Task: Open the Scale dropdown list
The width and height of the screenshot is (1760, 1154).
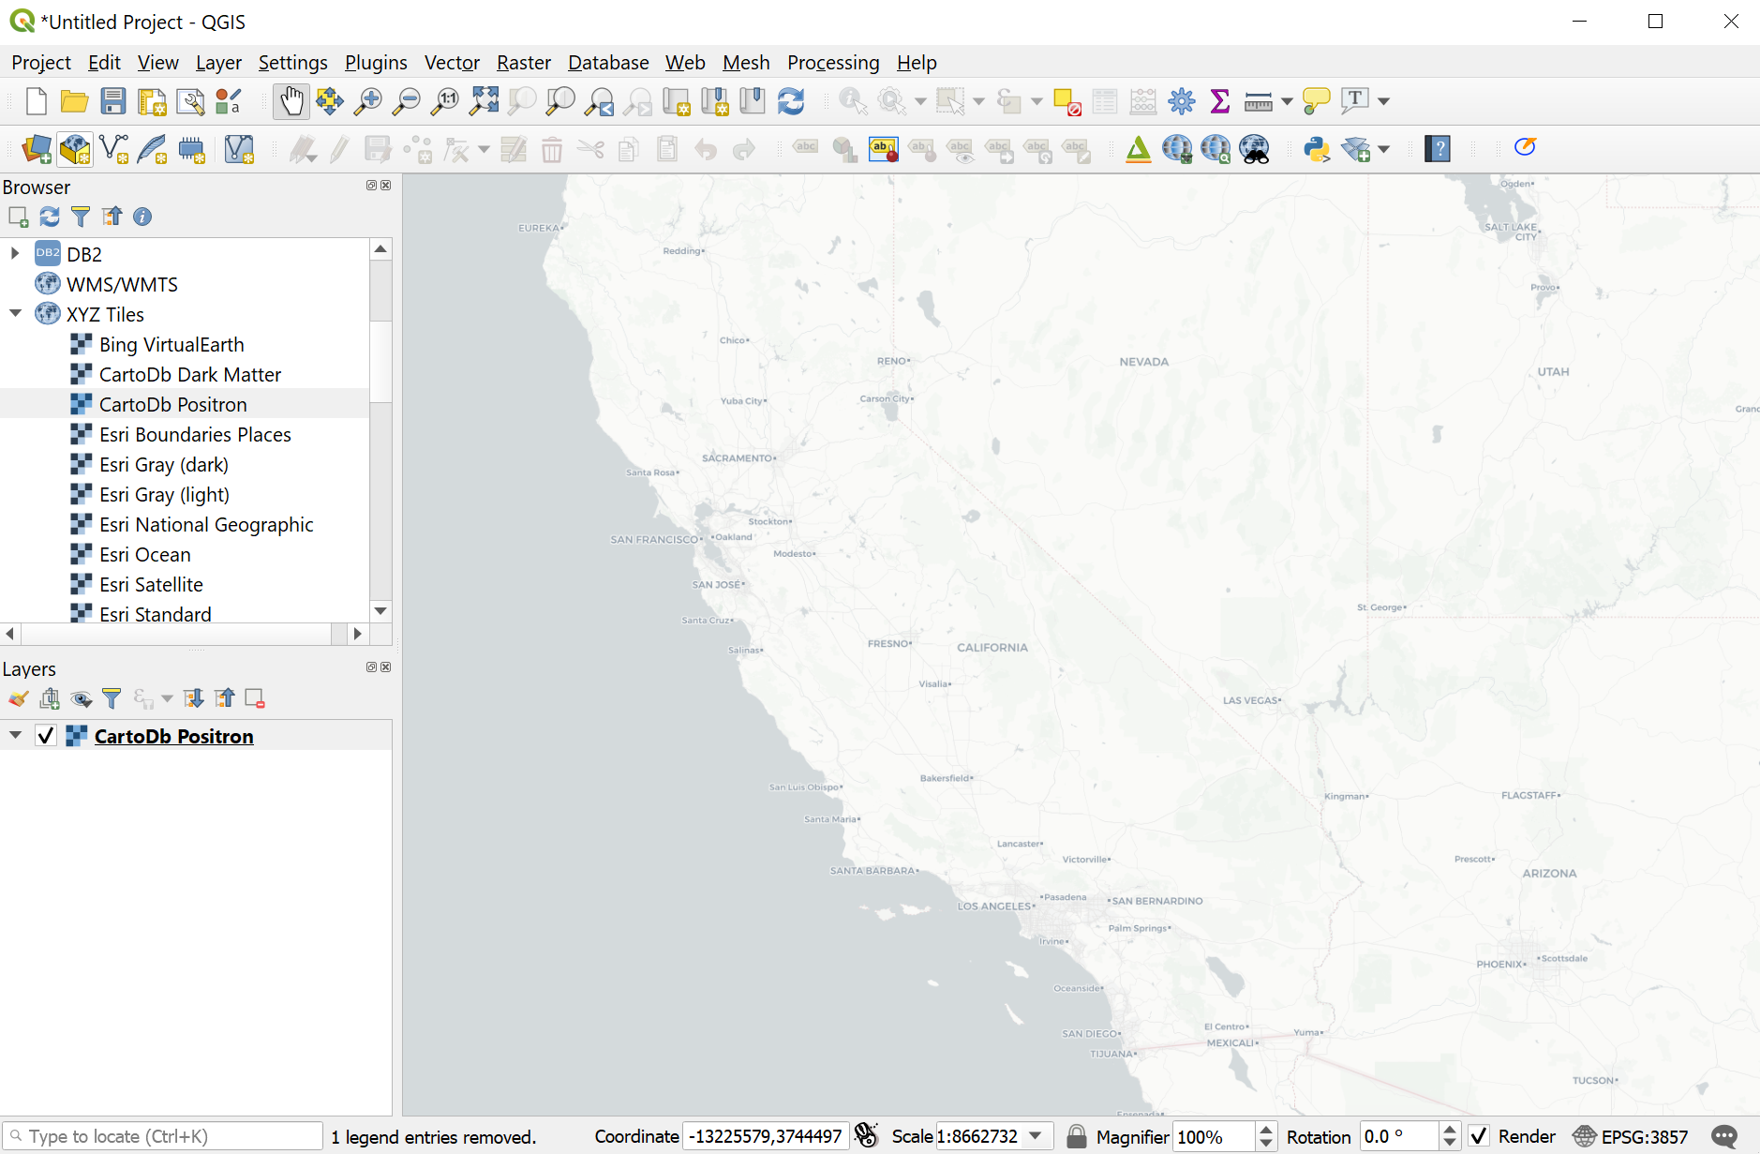Action: pyautogui.click(x=1036, y=1136)
